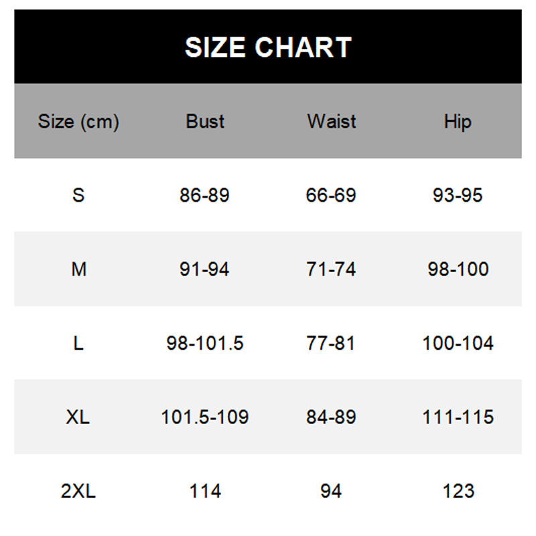Click bust value 86-89

coord(205,196)
